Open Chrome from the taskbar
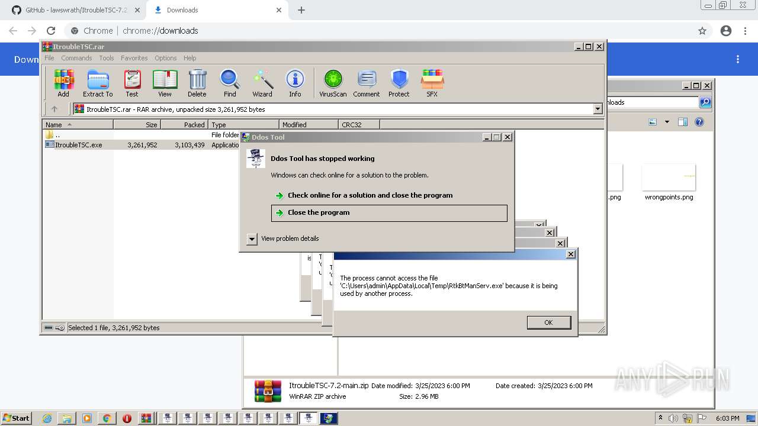758x426 pixels. (107, 418)
